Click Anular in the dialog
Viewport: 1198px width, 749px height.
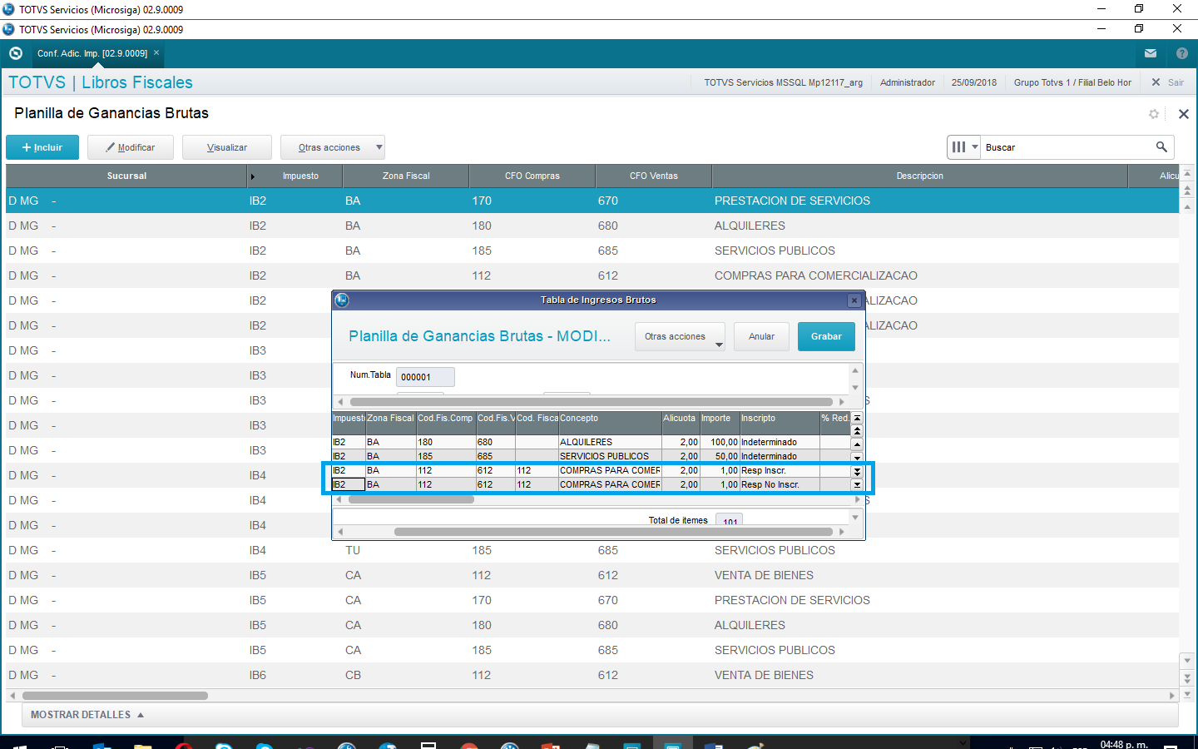(761, 336)
